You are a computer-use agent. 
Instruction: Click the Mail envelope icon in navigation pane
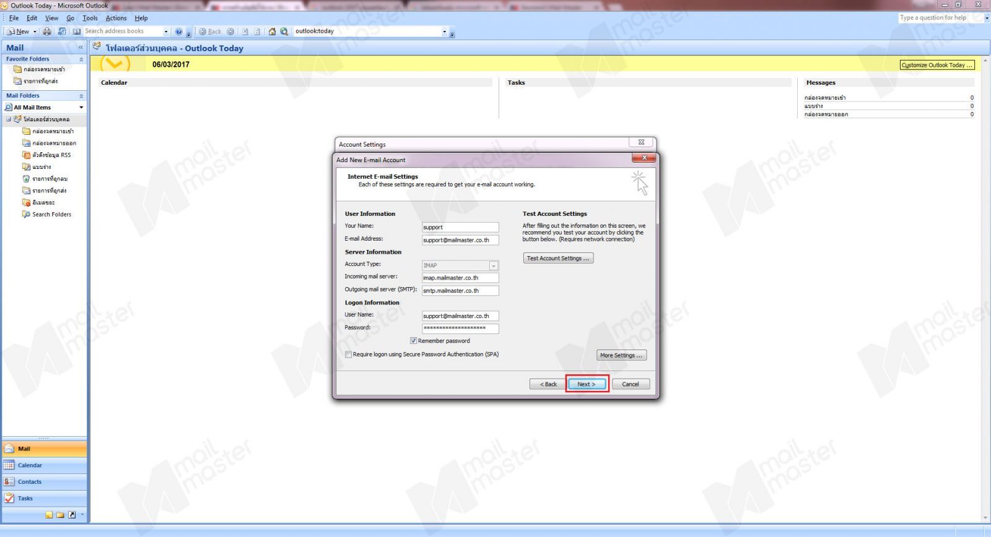(x=9, y=449)
